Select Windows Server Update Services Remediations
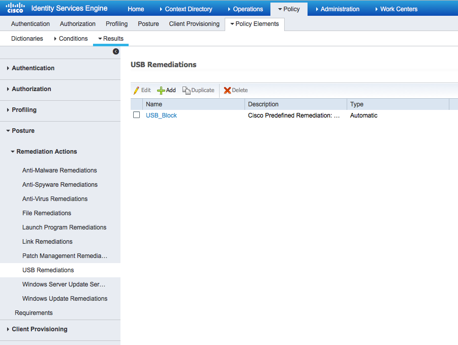Image resolution: width=458 pixels, height=345 pixels. click(x=64, y=284)
